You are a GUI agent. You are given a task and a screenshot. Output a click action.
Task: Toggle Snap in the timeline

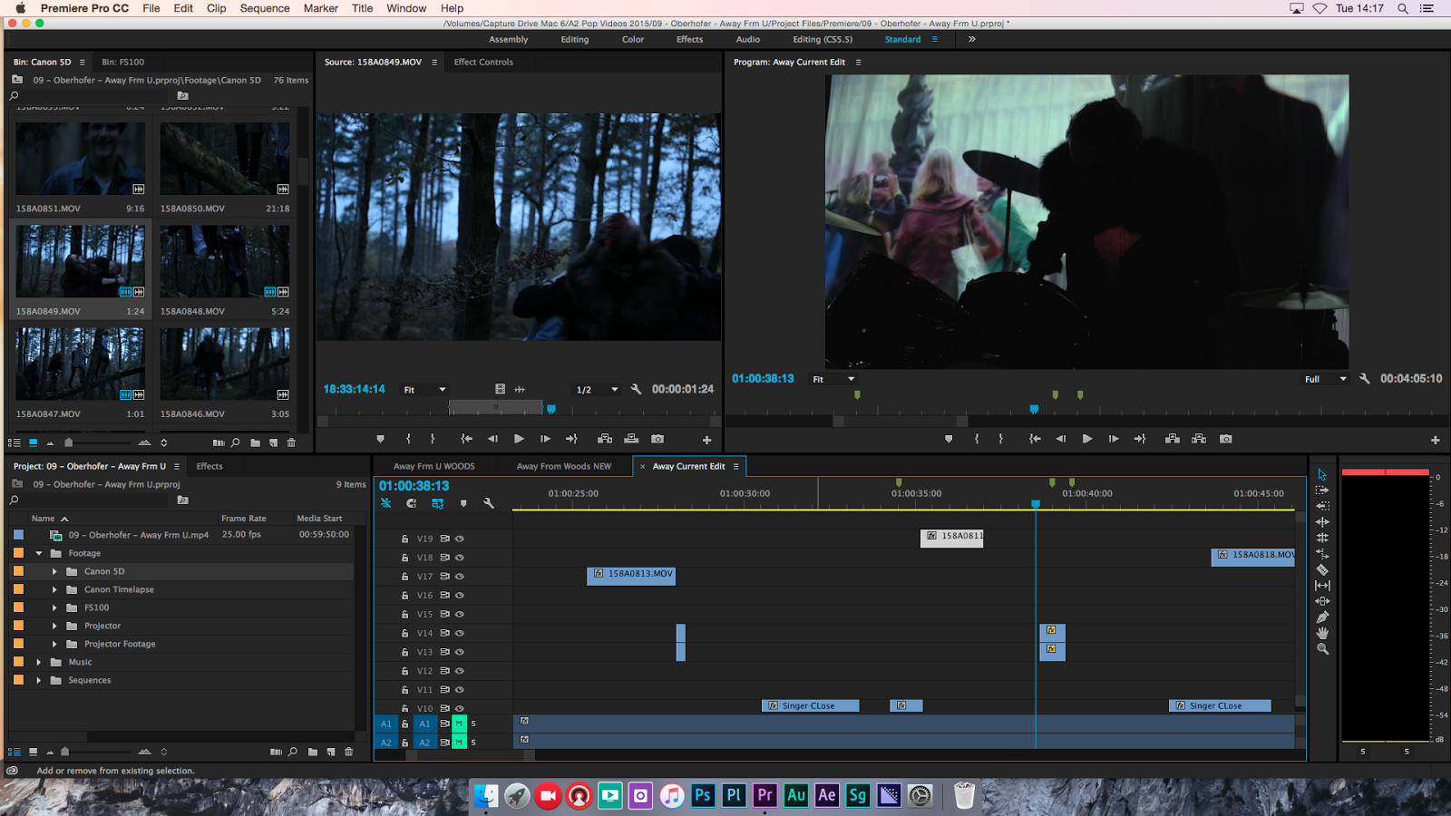coord(412,503)
